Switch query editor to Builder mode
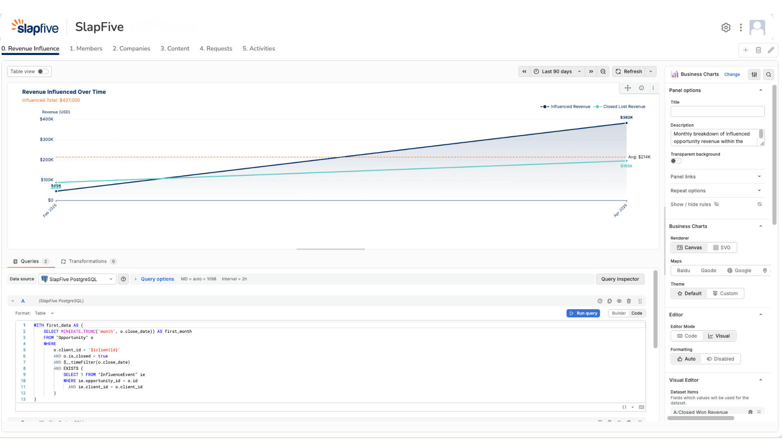The image size is (782, 440). coord(619,313)
